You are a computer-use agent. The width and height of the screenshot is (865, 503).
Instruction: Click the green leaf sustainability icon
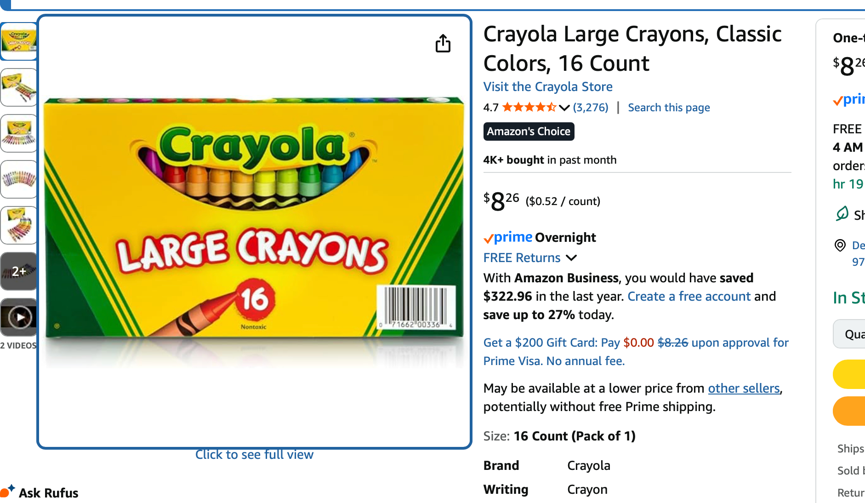point(842,214)
